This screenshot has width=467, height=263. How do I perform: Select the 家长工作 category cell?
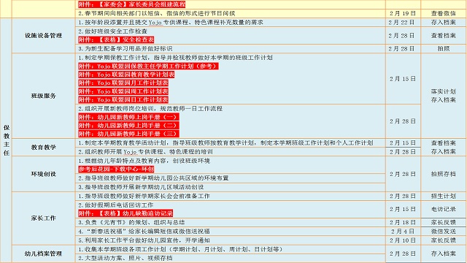(44, 218)
